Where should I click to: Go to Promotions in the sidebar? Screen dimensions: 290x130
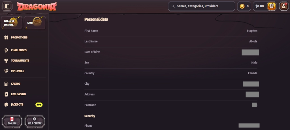coord(19,38)
